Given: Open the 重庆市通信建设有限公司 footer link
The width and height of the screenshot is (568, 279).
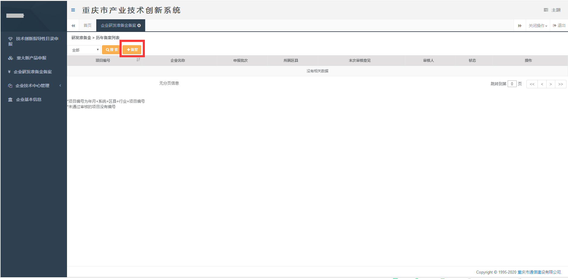Looking at the screenshot, I should 539,272.
